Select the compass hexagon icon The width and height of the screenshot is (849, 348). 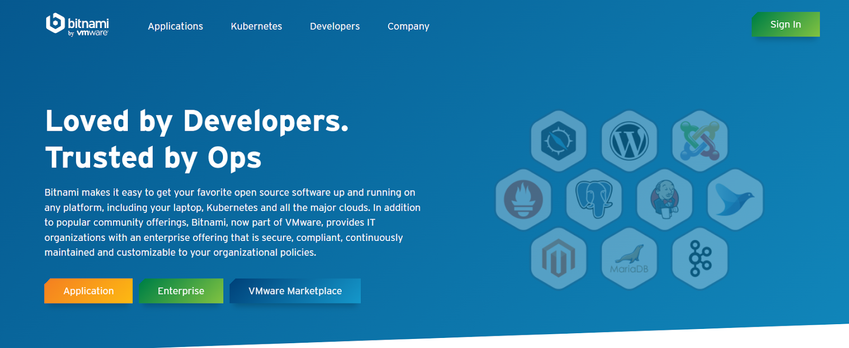click(x=559, y=141)
